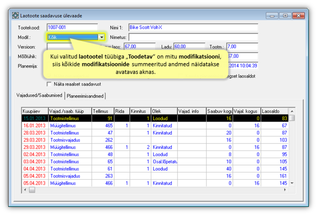The width and height of the screenshot is (317, 215).
Task: Open the Modif. dropdown arrow
Action: point(102,37)
